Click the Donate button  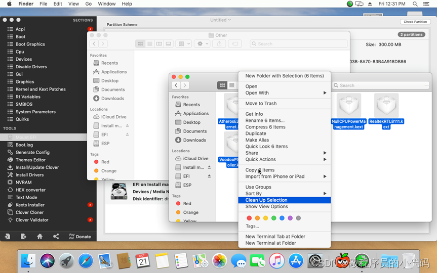pos(80,237)
